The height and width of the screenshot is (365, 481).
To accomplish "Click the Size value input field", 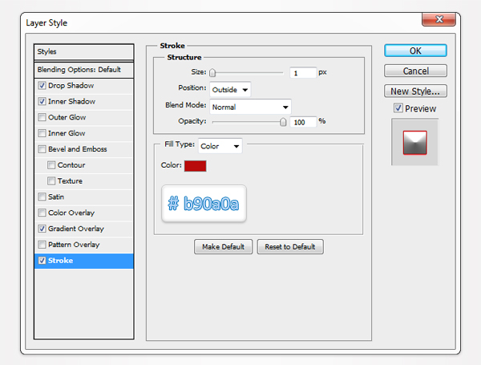I will click(x=302, y=73).
